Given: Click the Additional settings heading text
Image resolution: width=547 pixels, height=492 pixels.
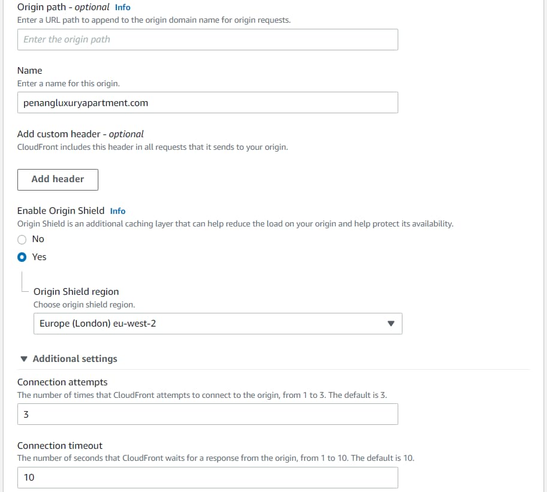Looking at the screenshot, I should 75,359.
